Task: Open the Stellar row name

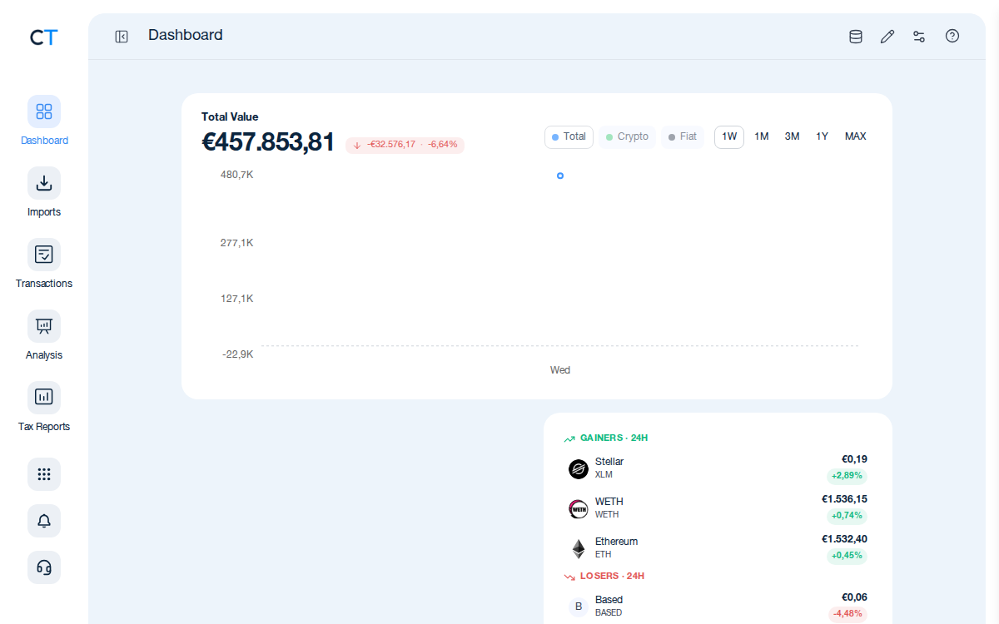Action: click(x=609, y=462)
